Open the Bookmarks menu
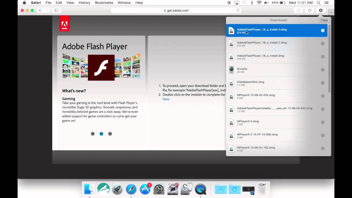352x198 pixels. (x=104, y=3)
